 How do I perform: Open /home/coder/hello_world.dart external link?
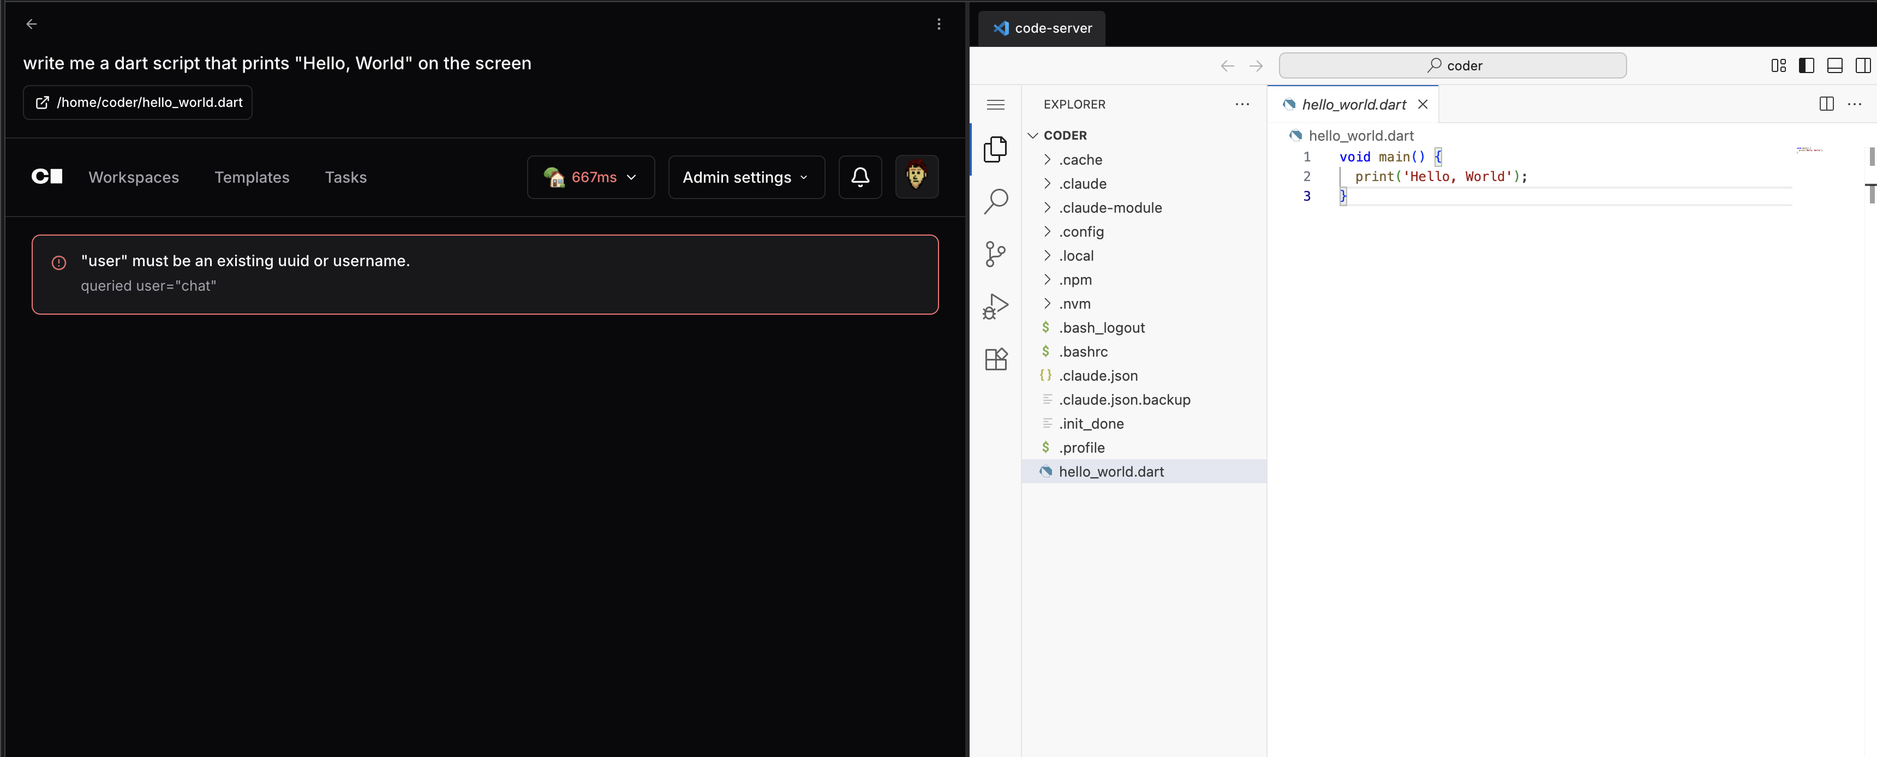[x=138, y=103]
